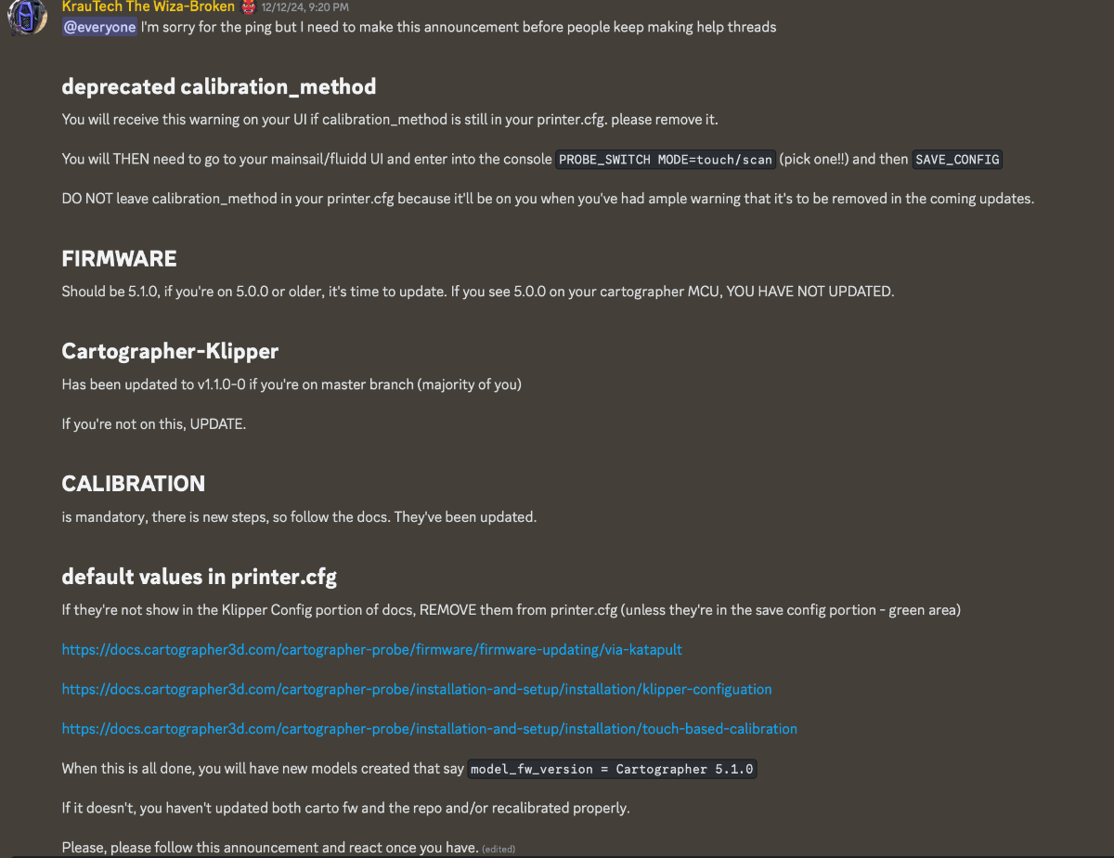Viewport: 1114px width, 858px height.
Task: Click the 'default values in printer.cfg' heading
Action: [200, 577]
